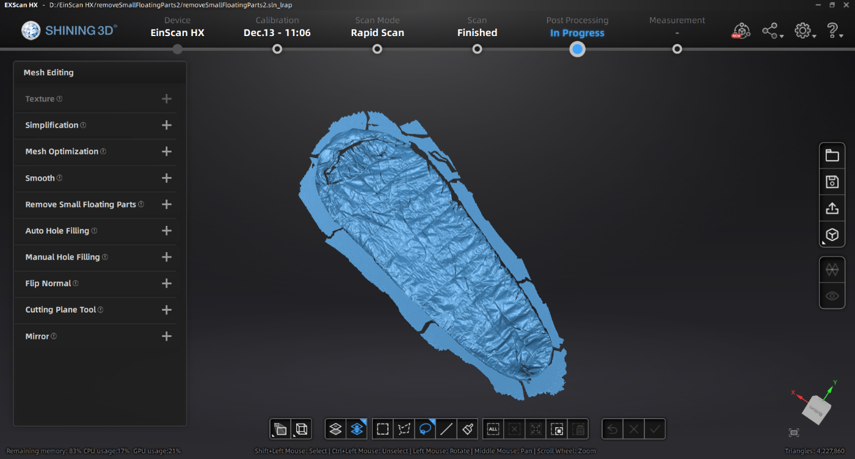Toggle the wireframe cube display icon
The image size is (855, 459).
pos(302,429)
